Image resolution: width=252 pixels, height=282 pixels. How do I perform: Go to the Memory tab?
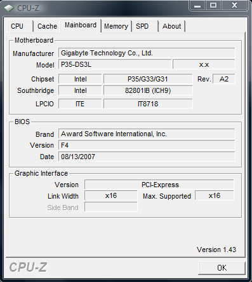pyautogui.click(x=116, y=26)
